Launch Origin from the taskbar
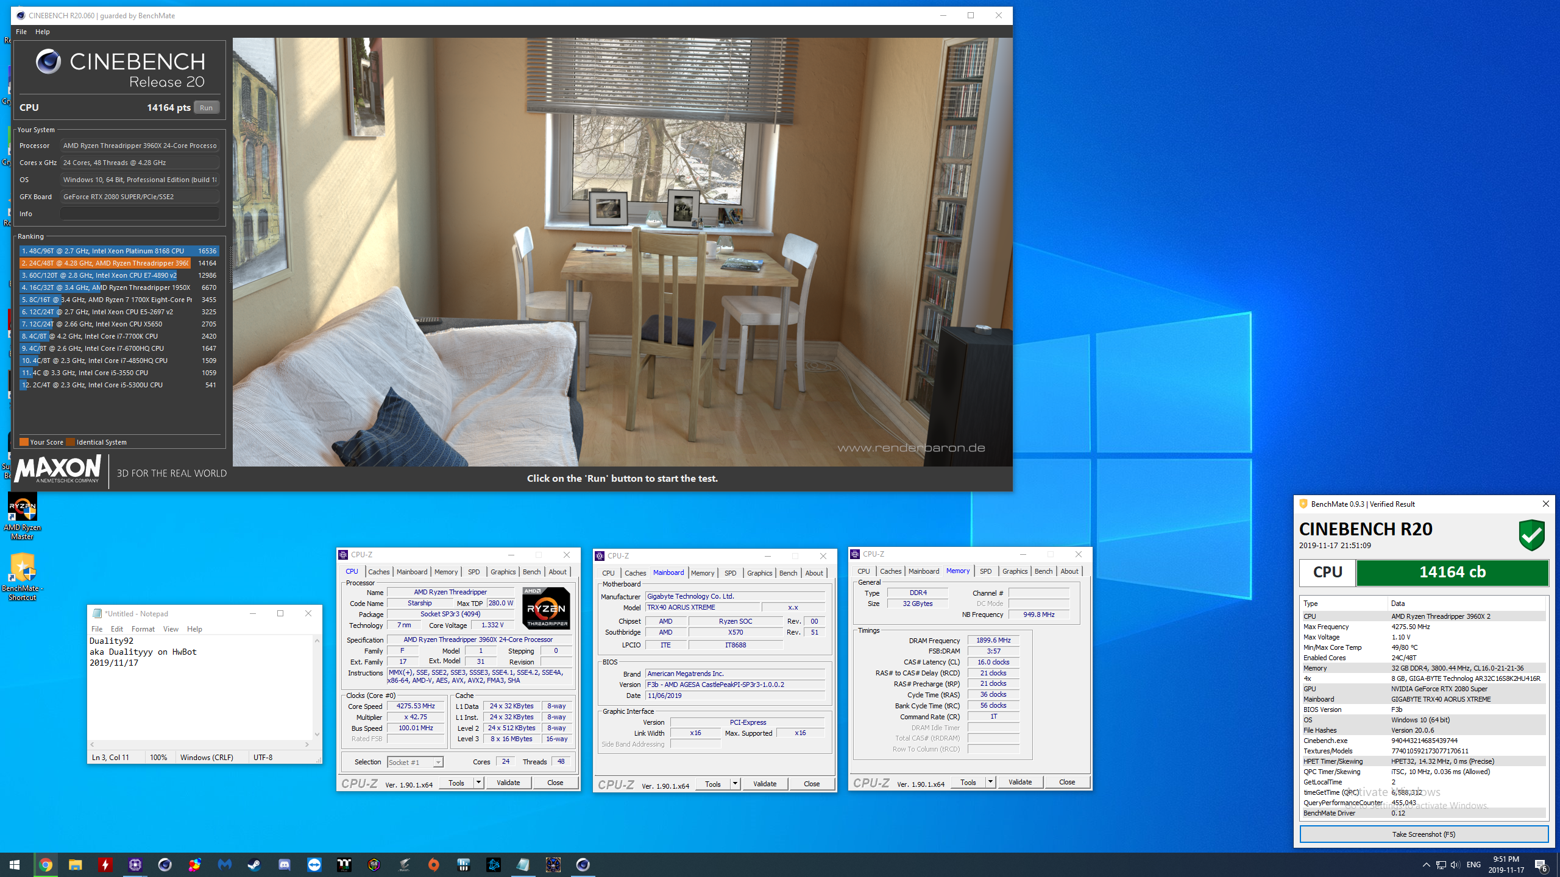Image resolution: width=1560 pixels, height=877 pixels. [x=434, y=864]
